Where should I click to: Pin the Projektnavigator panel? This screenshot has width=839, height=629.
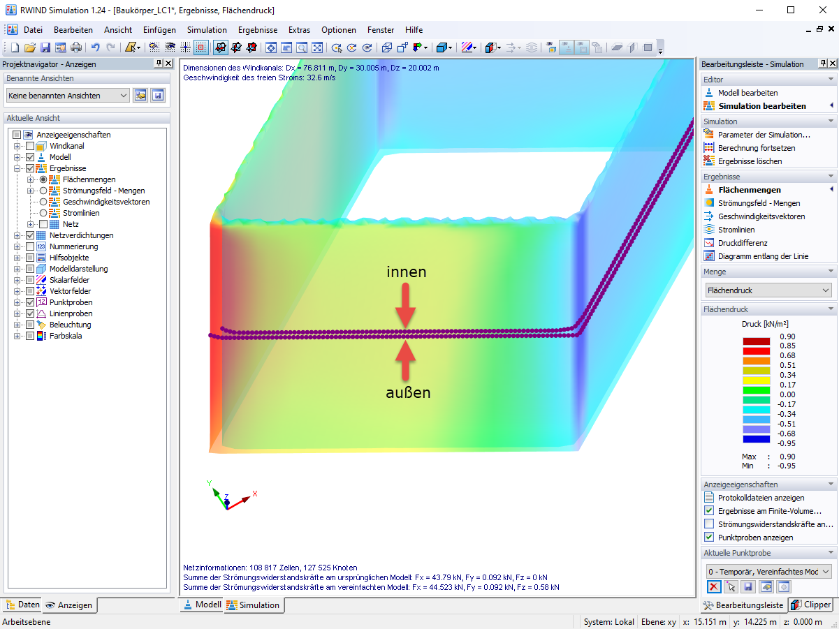pos(159,64)
